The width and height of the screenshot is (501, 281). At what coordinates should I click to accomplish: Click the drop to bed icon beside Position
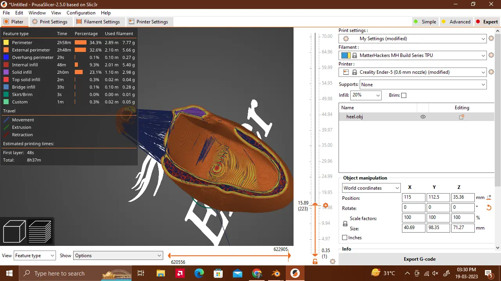(488, 197)
